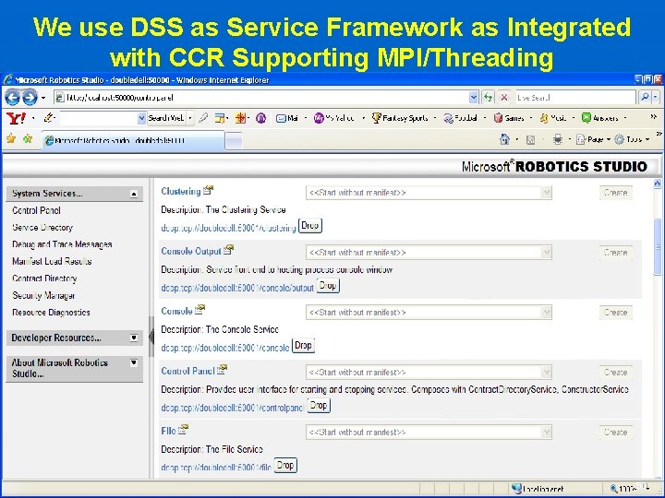The width and height of the screenshot is (665, 498).
Task: Click the Refresh page icon
Action: [x=489, y=98]
